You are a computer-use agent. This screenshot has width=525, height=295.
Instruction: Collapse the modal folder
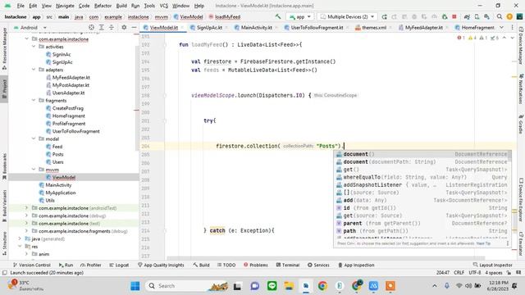[34, 138]
